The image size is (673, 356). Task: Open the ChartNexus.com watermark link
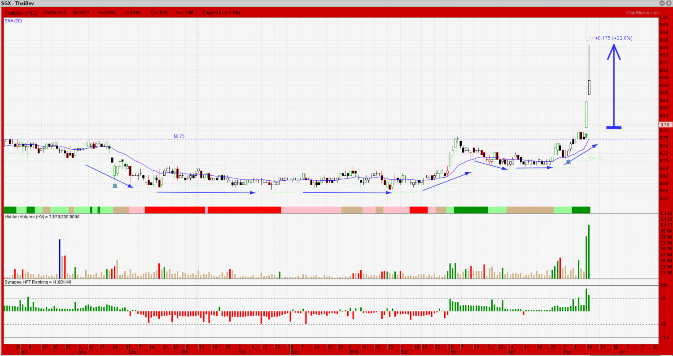click(x=641, y=13)
